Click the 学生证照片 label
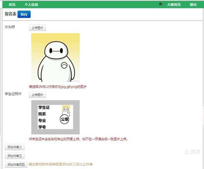 (13, 94)
